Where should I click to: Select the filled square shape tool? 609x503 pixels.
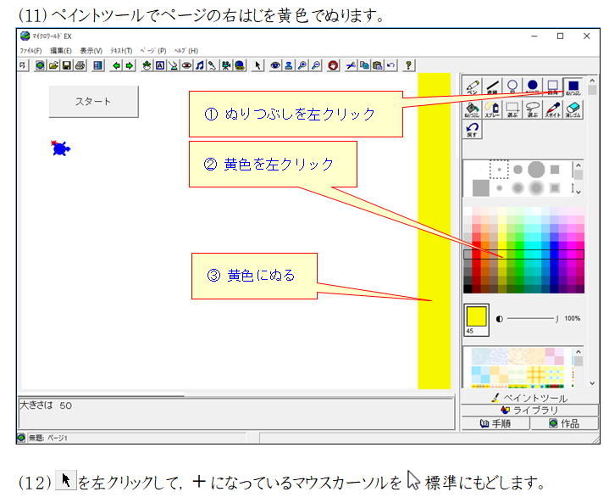573,87
